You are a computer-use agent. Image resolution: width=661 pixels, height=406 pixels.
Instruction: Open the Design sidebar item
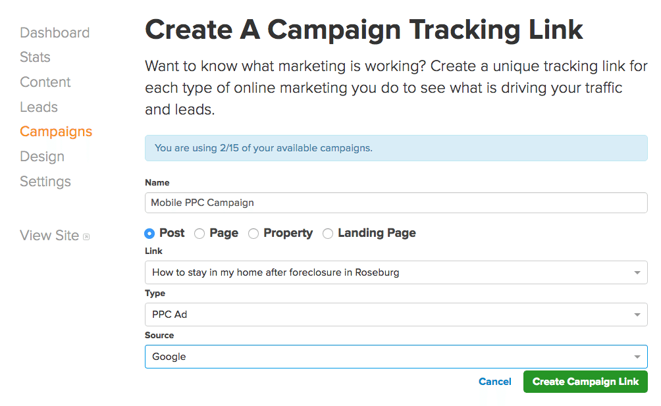point(42,157)
